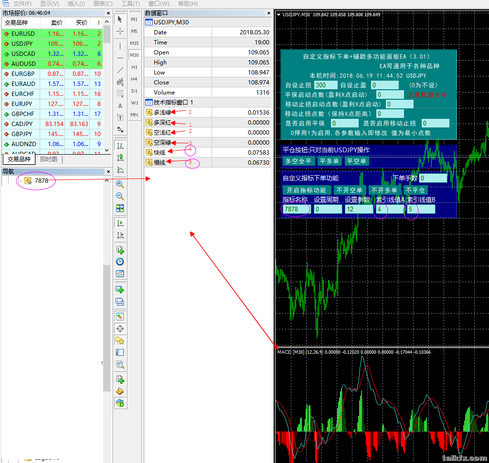489x463 pixels.
Task: Toggle the 不开空单 button
Action: tap(349, 190)
